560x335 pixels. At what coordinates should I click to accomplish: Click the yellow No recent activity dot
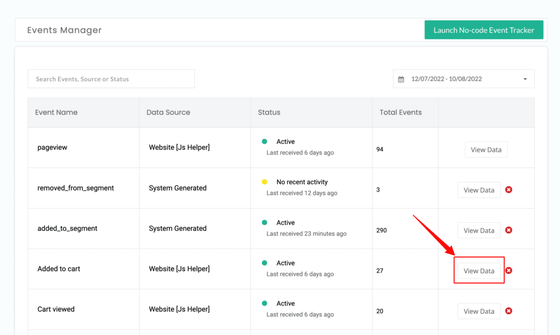264,181
